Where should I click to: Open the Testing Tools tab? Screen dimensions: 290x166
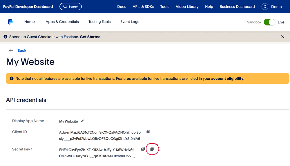99,22
